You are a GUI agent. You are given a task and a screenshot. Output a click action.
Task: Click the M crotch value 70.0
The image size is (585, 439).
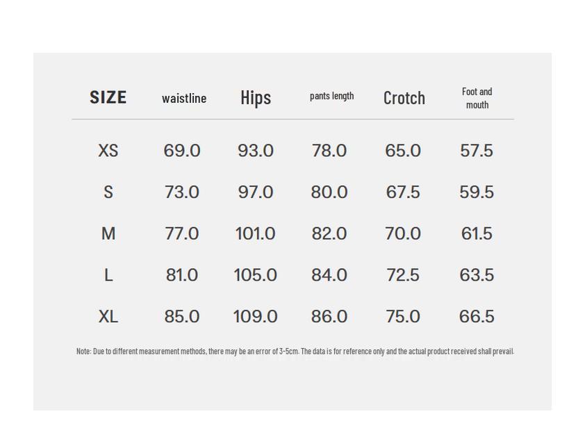(x=403, y=233)
